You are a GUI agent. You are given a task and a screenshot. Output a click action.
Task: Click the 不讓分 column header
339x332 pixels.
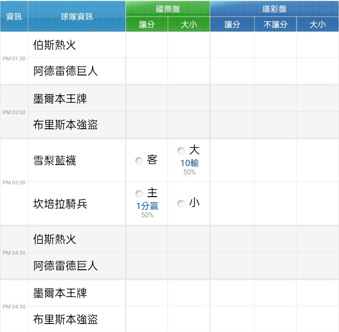(275, 24)
